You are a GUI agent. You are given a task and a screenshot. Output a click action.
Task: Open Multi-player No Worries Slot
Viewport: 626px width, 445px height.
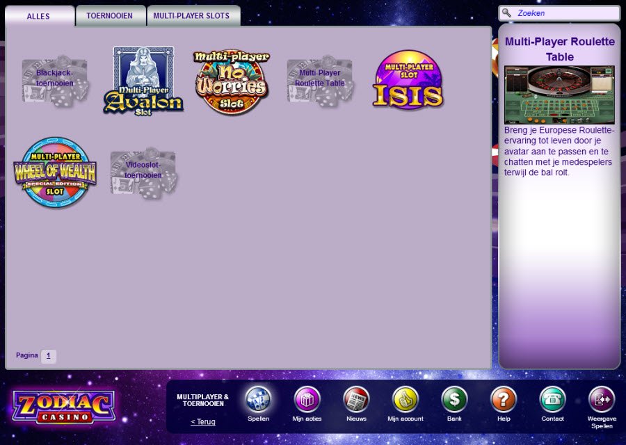(232, 81)
